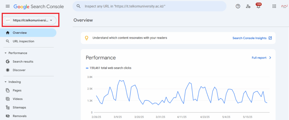Click the Pages documents icon
Screen dimensions: 289x120
[x=8, y=90]
